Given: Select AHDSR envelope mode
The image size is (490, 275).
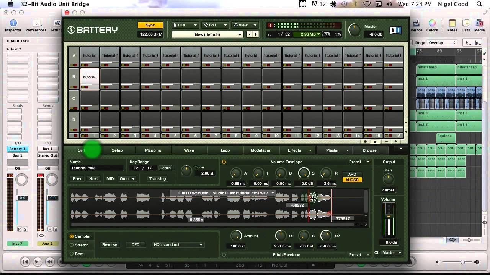Looking at the screenshot, I should 352,180.
